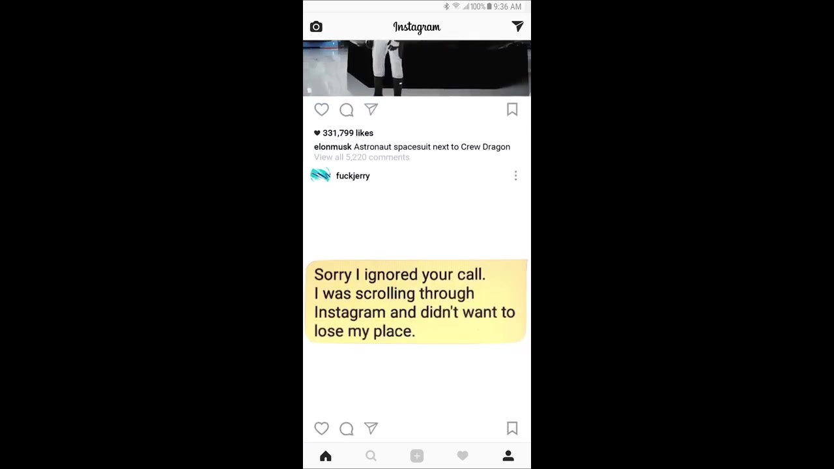Like the elonmusk post with heart icon
The height and width of the screenshot is (469, 834).
pyautogui.click(x=321, y=109)
